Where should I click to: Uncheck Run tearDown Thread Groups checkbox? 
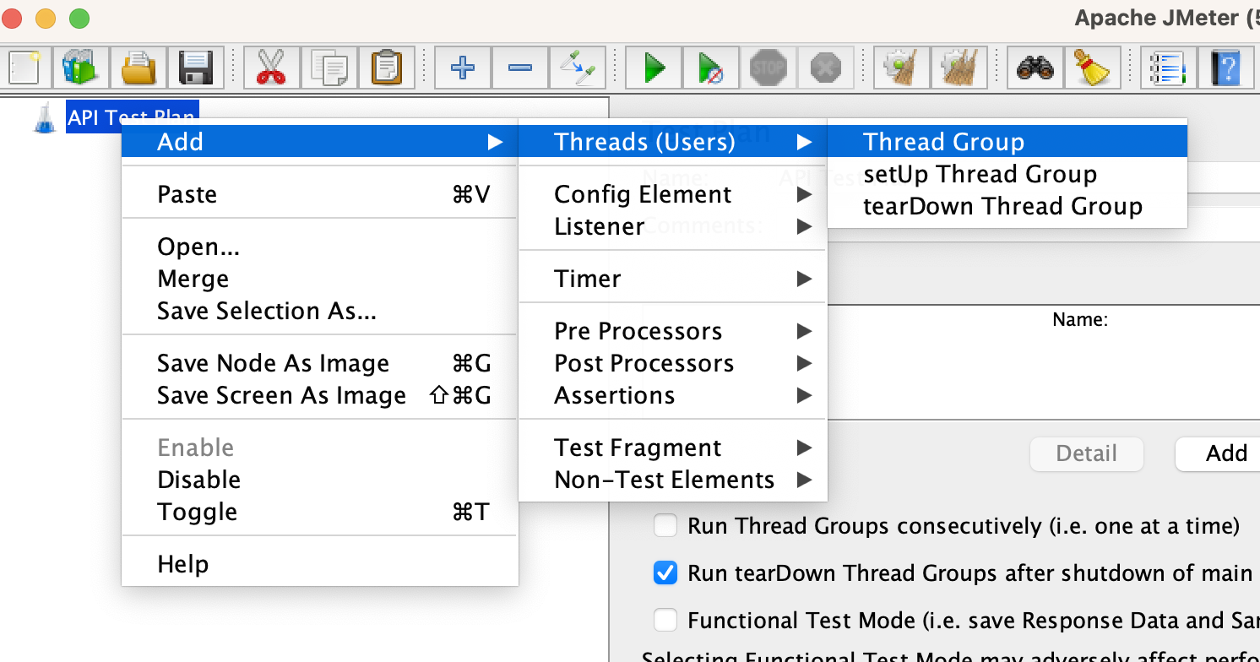(x=665, y=573)
